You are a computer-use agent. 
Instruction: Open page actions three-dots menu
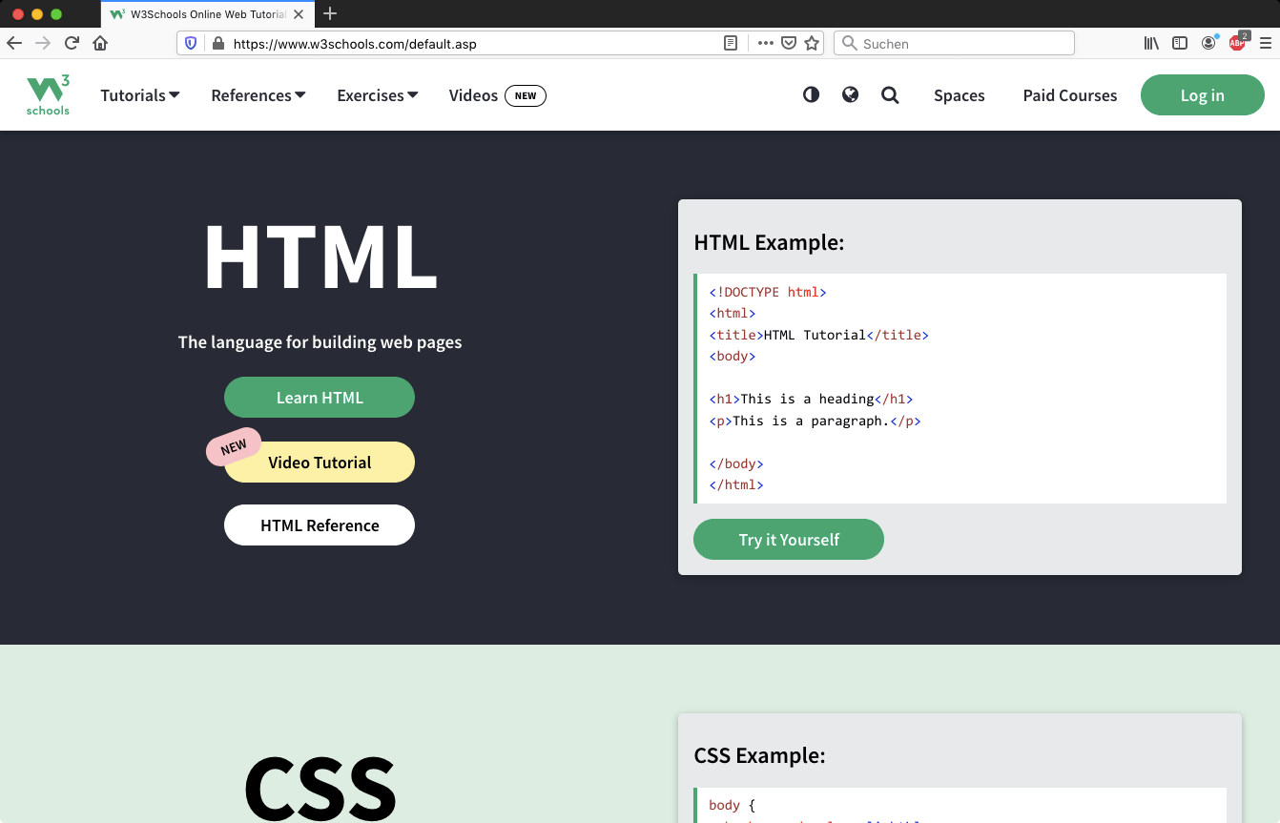(x=765, y=43)
